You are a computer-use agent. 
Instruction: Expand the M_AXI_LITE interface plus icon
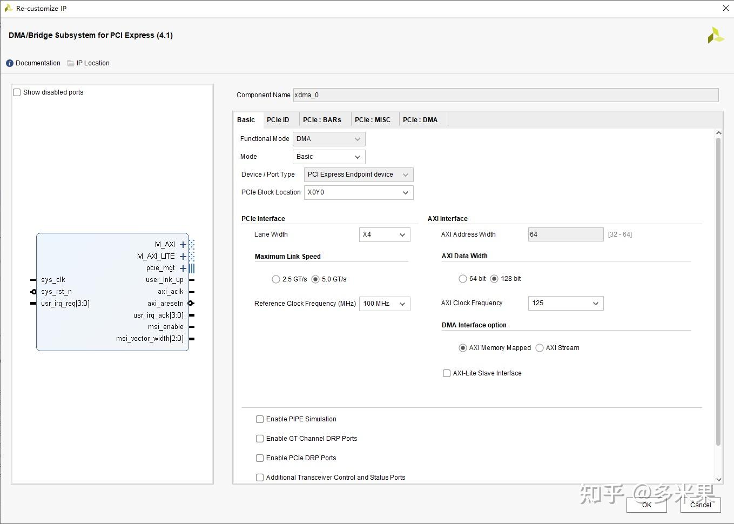pos(183,256)
